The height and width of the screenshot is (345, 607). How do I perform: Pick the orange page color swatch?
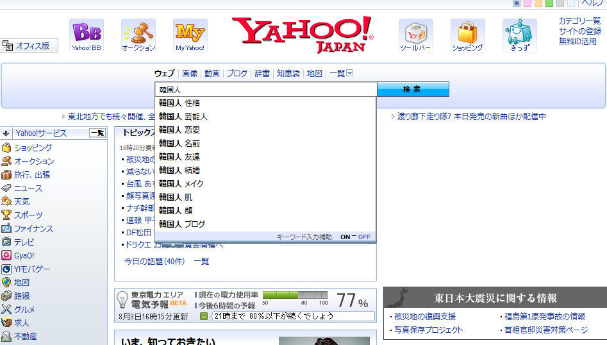538,3
